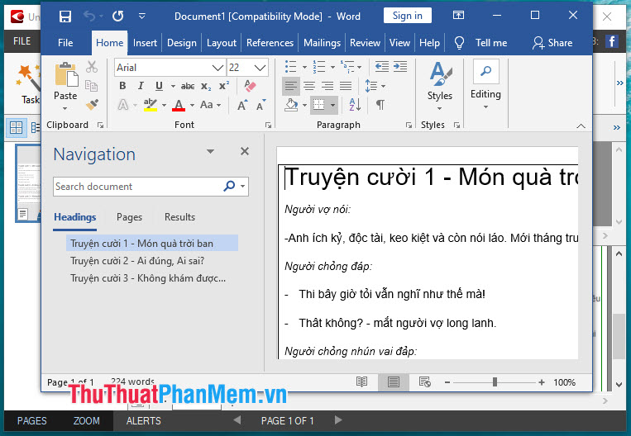Click Increase Font Size icon
This screenshot has height=436, width=631.
pyautogui.click(x=242, y=105)
